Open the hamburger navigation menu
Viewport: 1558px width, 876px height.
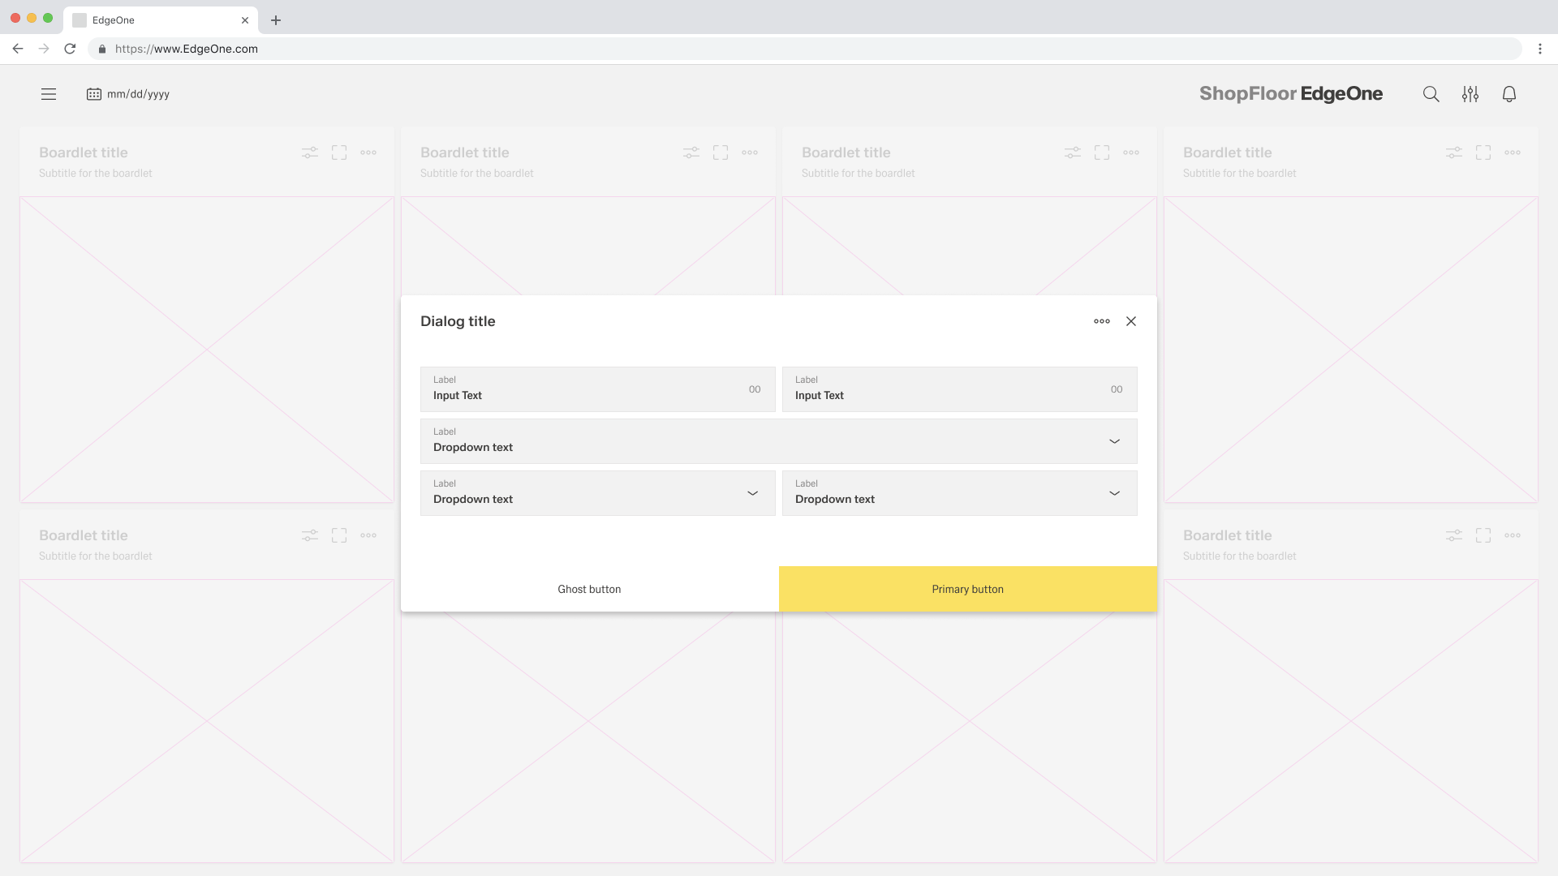pyautogui.click(x=49, y=94)
